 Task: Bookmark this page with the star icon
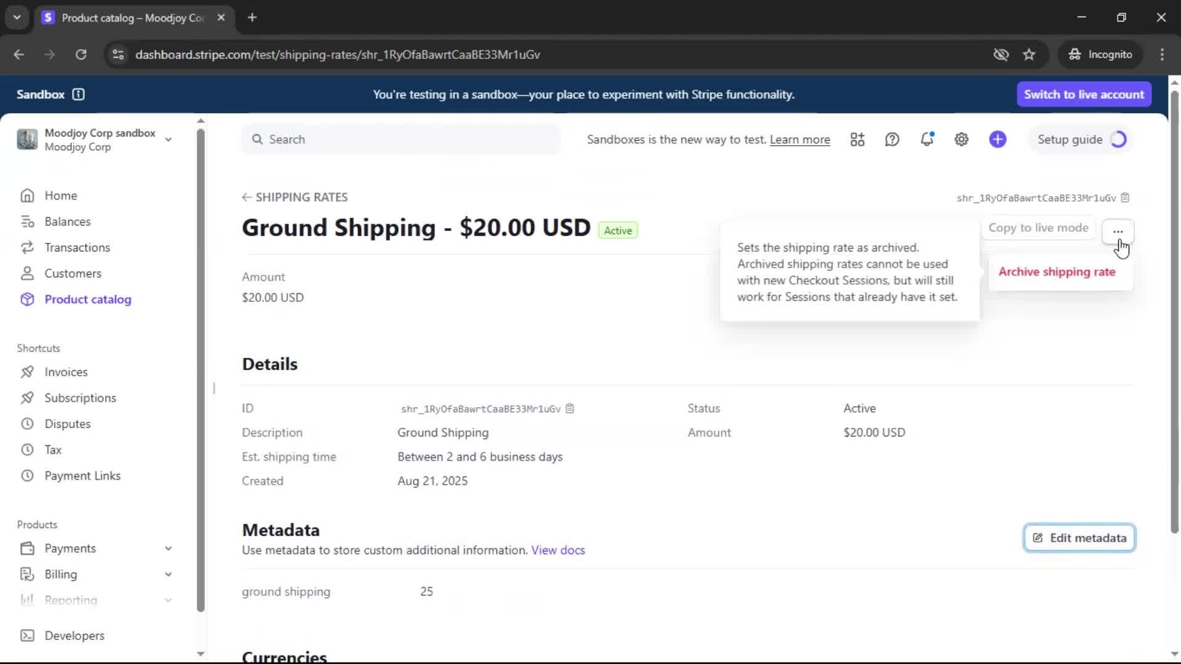pyautogui.click(x=1029, y=55)
